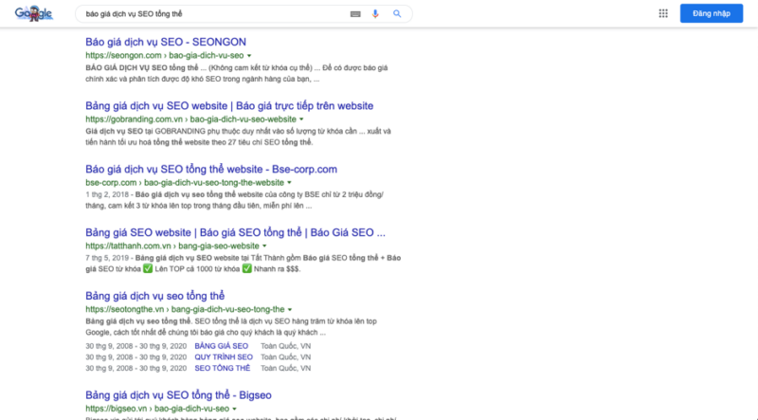Click the gobranding.com.vn green URL text
This screenshot has width=758, height=420.
(191, 119)
